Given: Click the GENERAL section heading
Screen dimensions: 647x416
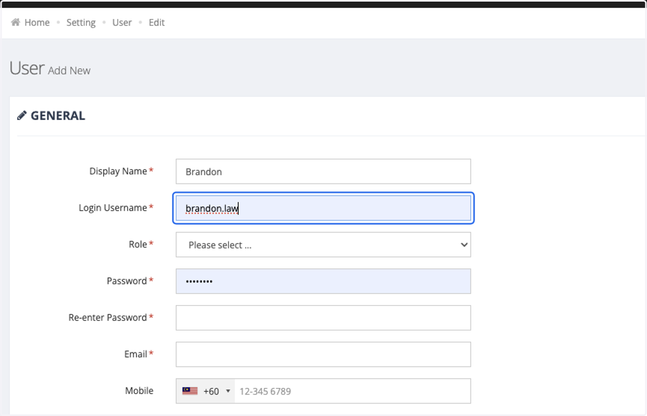Looking at the screenshot, I should 58,115.
